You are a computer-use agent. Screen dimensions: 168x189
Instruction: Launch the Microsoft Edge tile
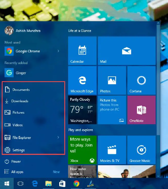coord(82,80)
